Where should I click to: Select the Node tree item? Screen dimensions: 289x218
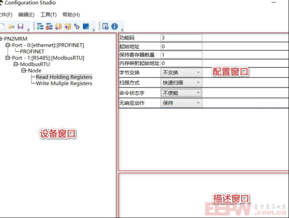click(35, 71)
